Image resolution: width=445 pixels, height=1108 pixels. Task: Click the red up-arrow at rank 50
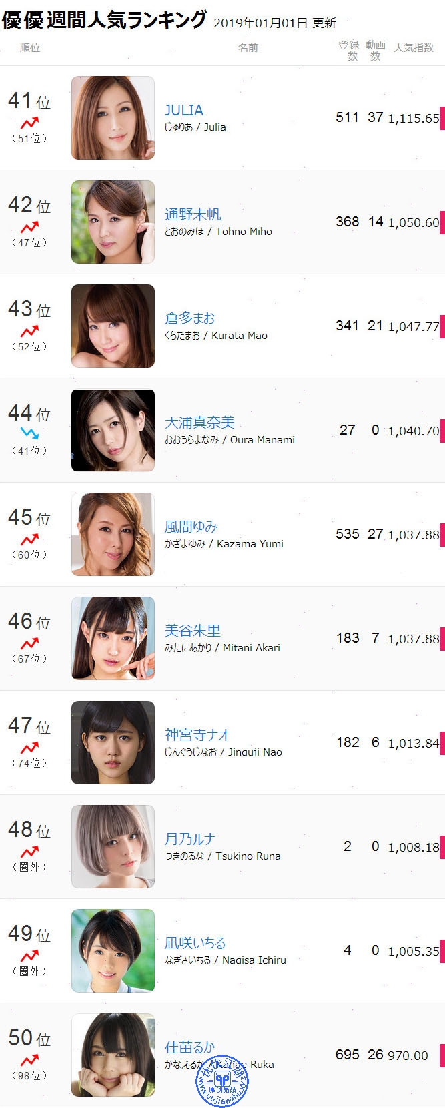29,1061
